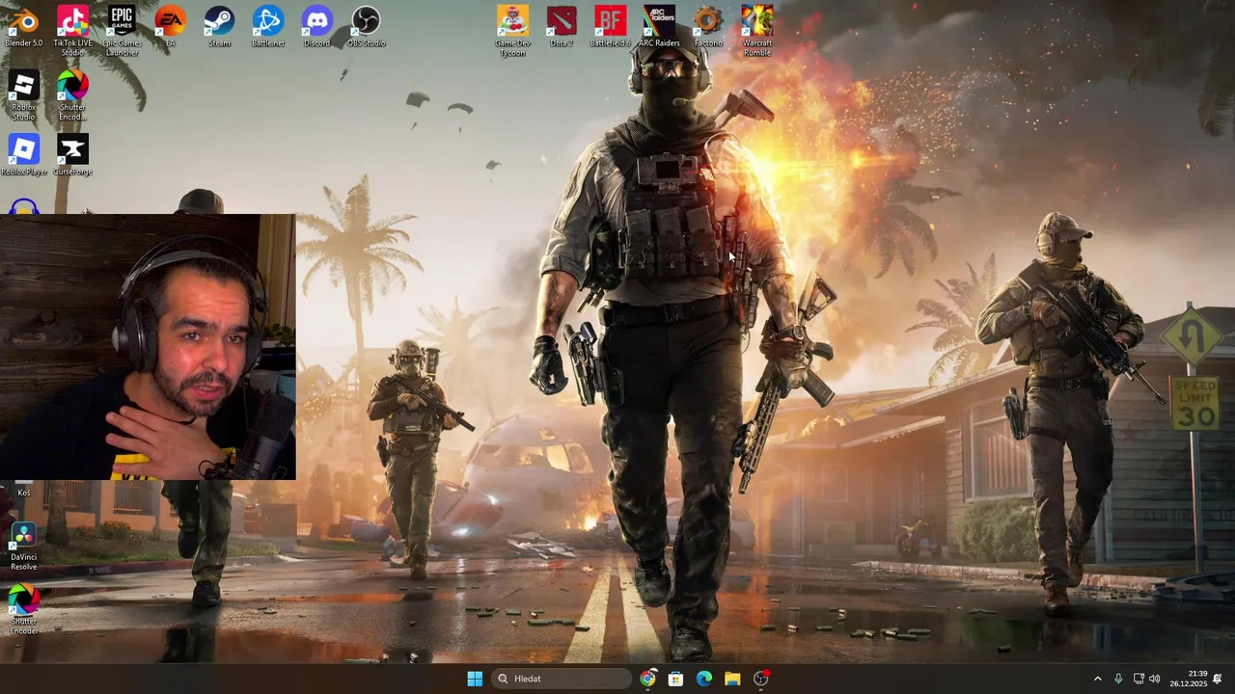
Task: Select the Roblox Studio desktop icon
Action: click(x=24, y=95)
